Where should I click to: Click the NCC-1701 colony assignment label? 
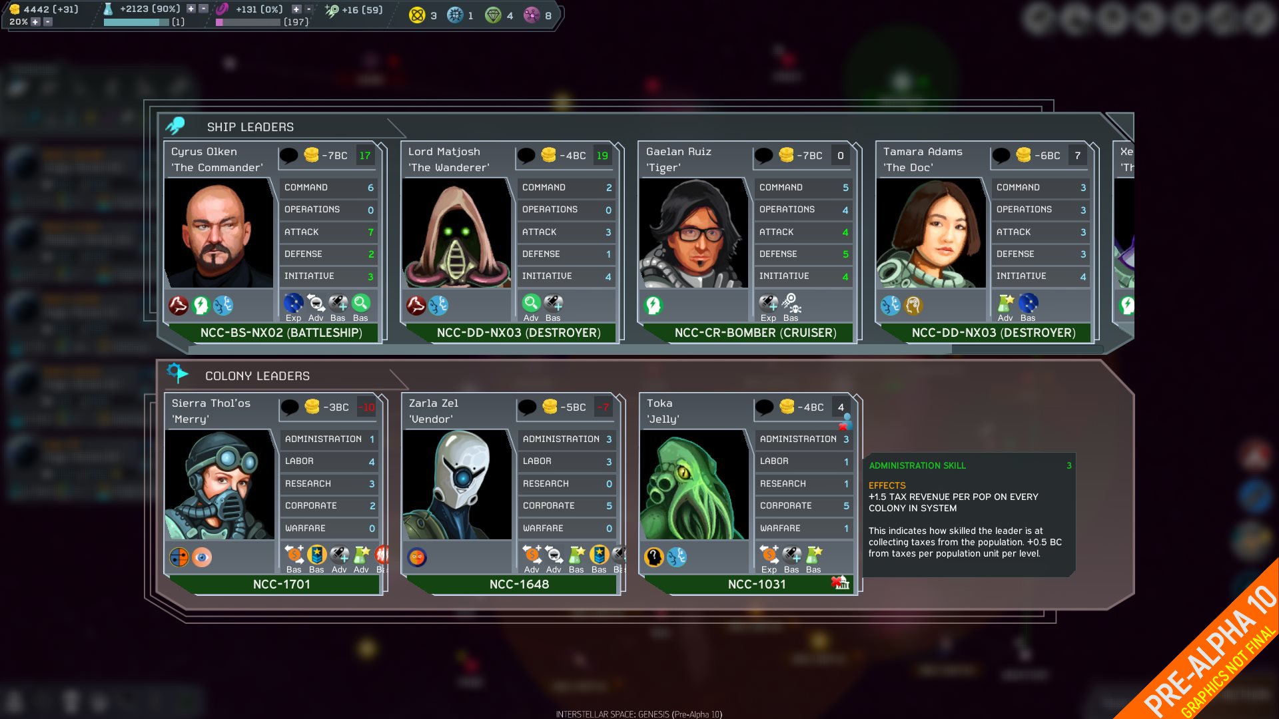pos(281,585)
